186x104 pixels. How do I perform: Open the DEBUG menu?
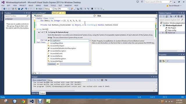(x=38, y=5)
